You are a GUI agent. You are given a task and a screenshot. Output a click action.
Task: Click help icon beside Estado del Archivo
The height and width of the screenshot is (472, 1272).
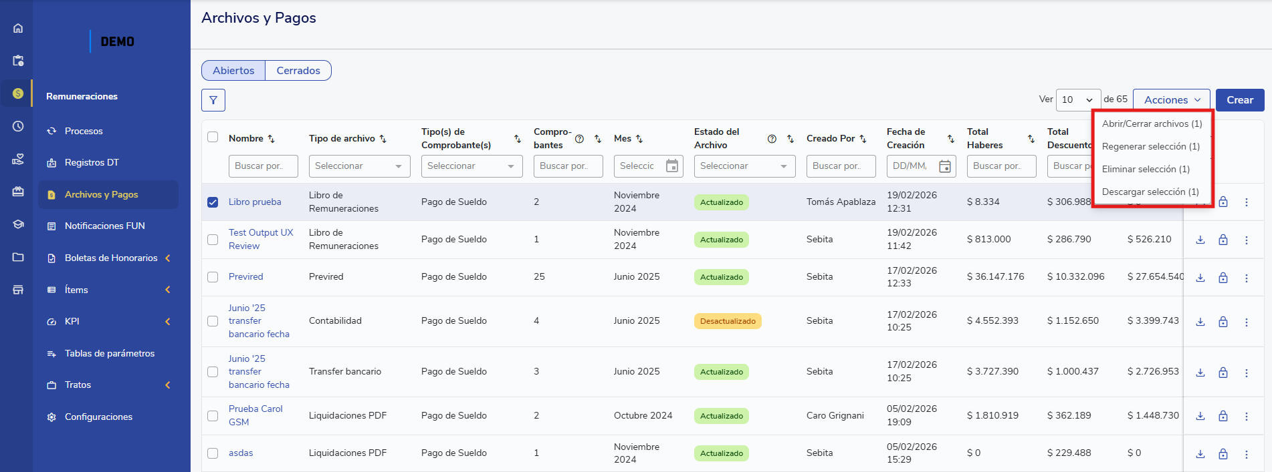pyautogui.click(x=772, y=139)
